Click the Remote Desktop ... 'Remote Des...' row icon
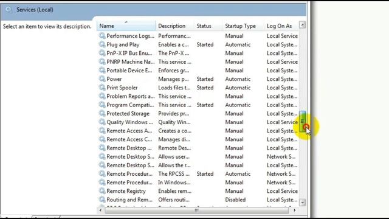389x219 pixels. (x=102, y=148)
